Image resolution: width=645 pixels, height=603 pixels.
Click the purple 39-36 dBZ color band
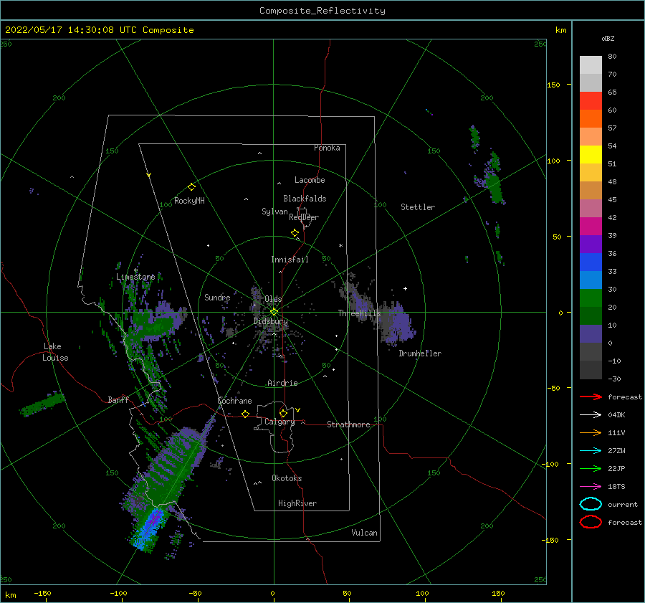point(591,244)
